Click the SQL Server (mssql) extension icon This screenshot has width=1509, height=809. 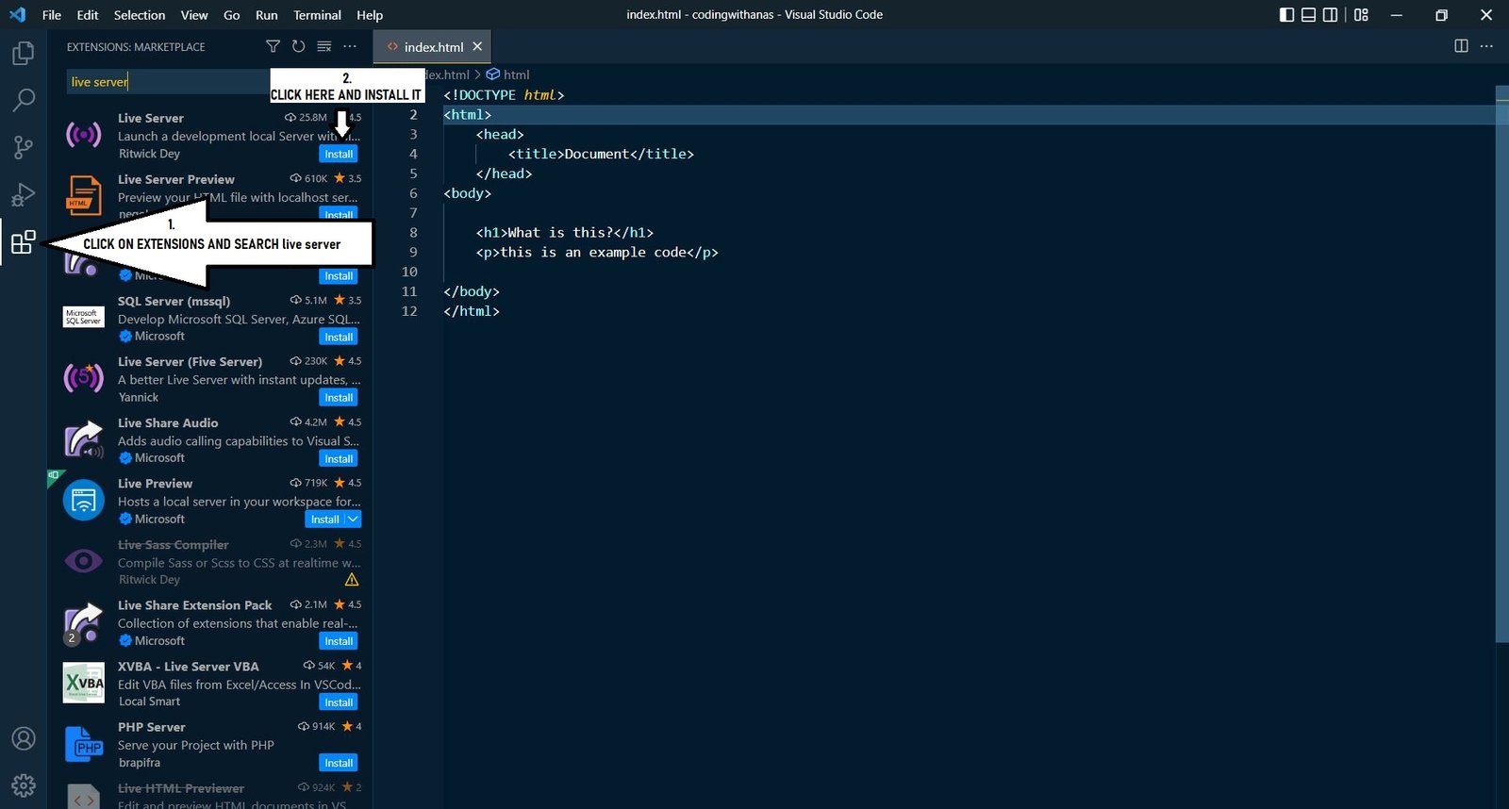point(83,317)
